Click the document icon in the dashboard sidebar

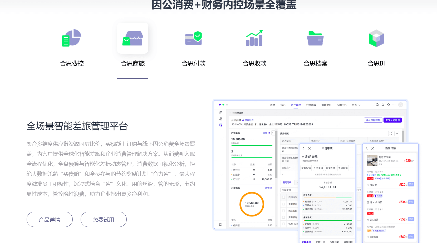point(221,113)
